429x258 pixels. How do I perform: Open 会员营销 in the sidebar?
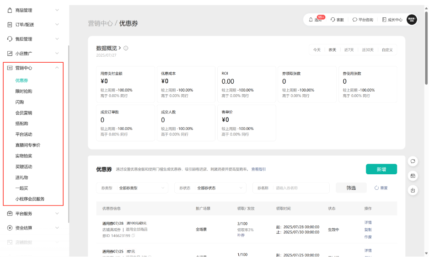point(24,113)
